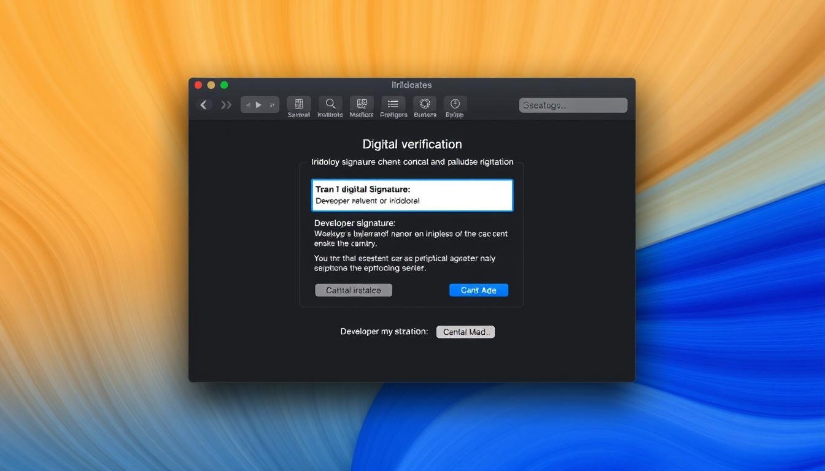The height and width of the screenshot is (471, 825).
Task: Click the green zoom window button
Action: 224,85
